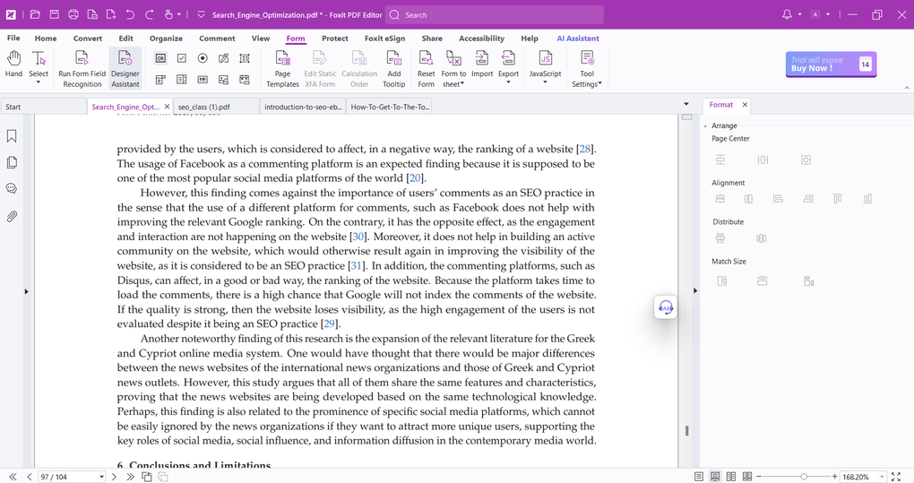Collapse the Arrange section
Image resolution: width=914 pixels, height=483 pixels.
point(705,126)
